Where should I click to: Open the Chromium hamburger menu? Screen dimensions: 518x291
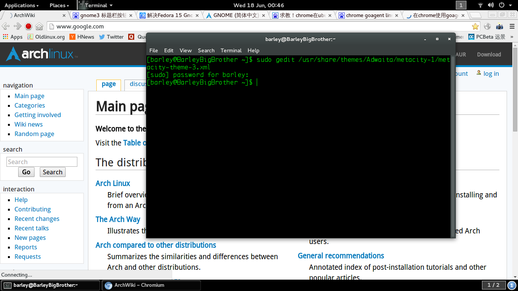(x=512, y=26)
